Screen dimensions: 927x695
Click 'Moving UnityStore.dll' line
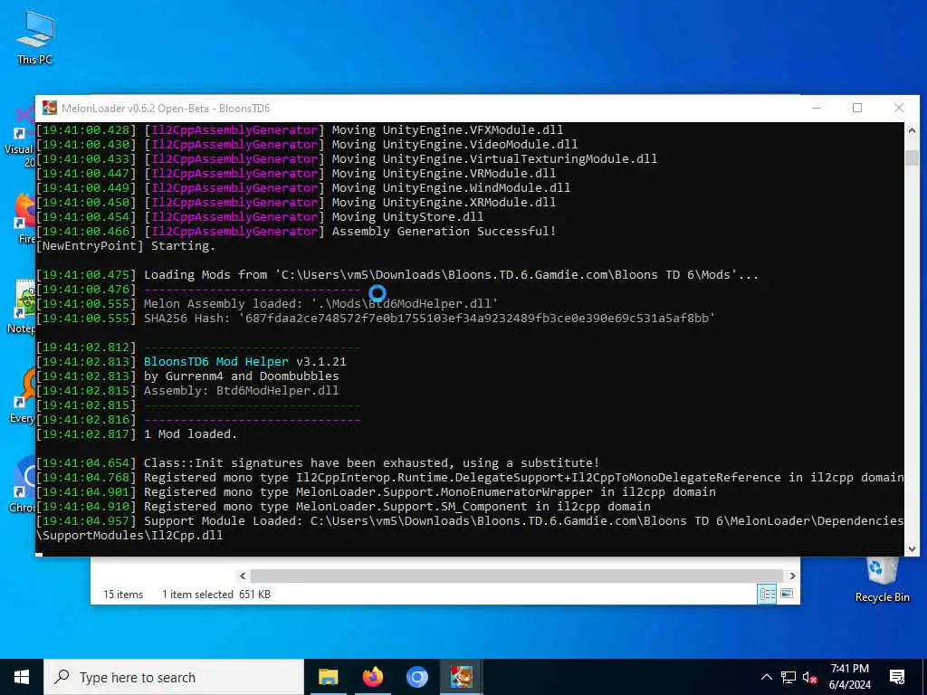coord(407,217)
